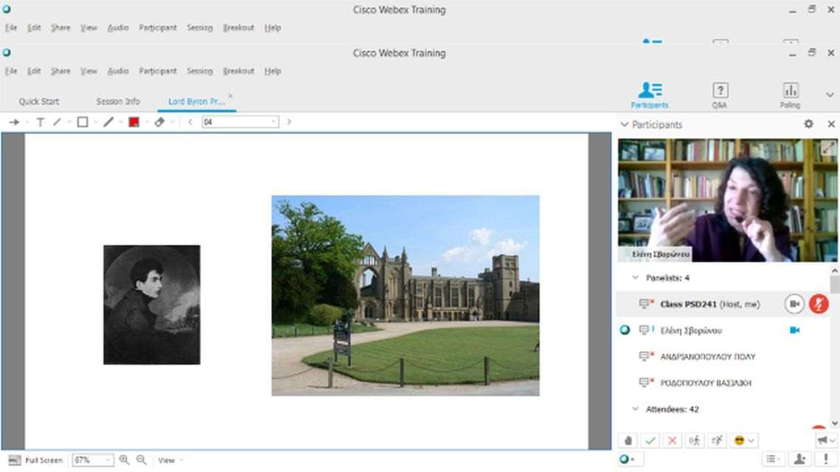
Task: Pick the Eraser annotation tool
Action: point(159,122)
